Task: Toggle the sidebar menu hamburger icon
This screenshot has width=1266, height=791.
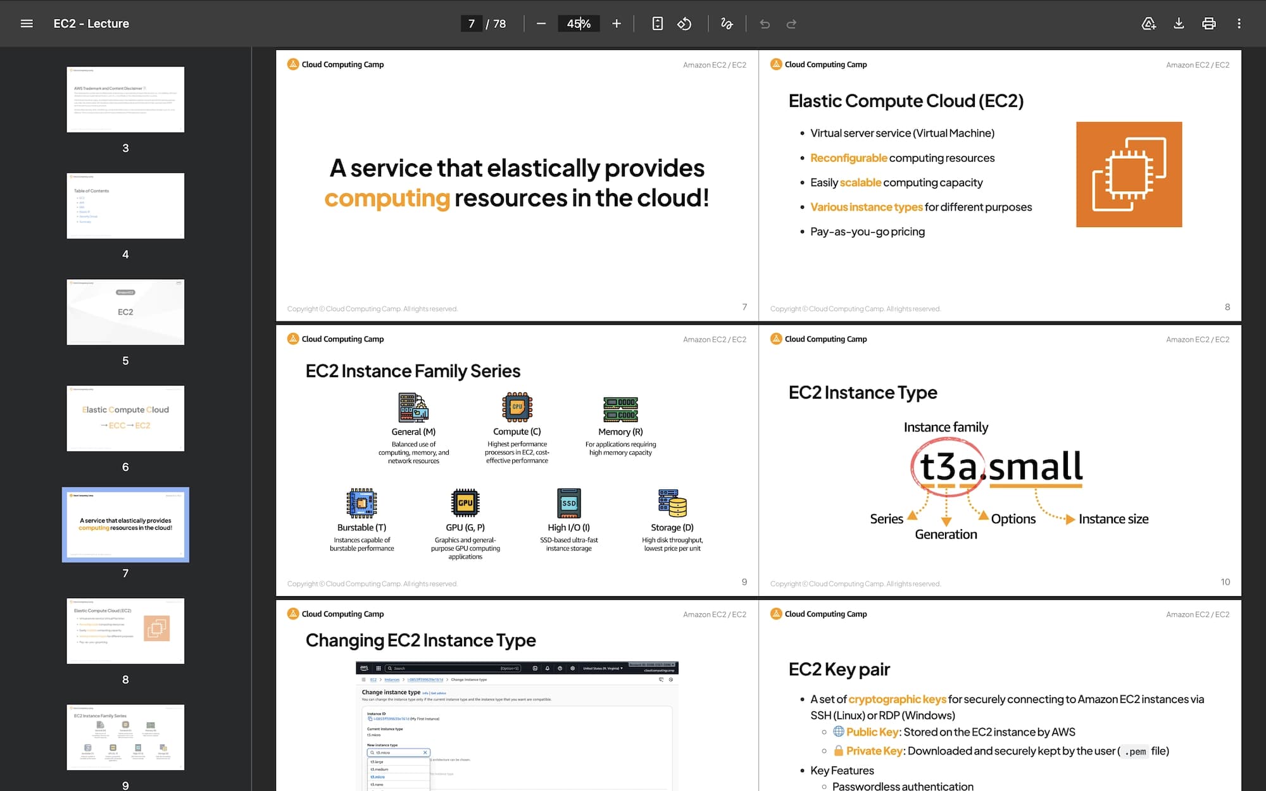Action: pos(27,23)
